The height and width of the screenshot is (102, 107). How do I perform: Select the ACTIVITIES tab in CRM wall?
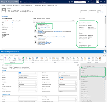coord(39,19)
